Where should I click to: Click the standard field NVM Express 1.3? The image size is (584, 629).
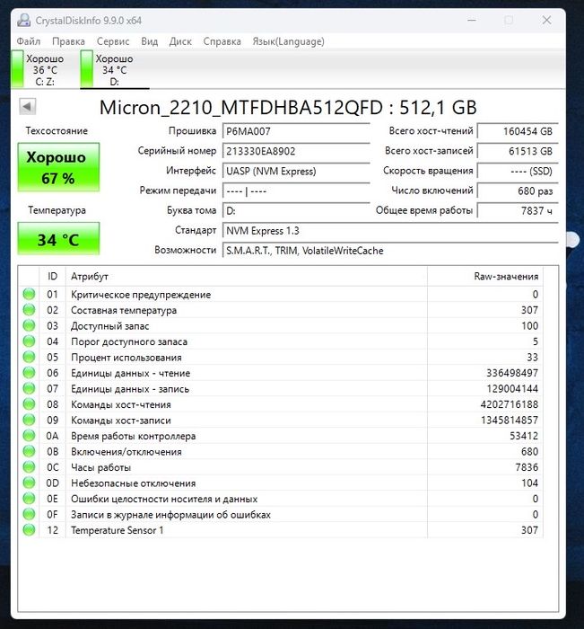pyautogui.click(x=390, y=231)
